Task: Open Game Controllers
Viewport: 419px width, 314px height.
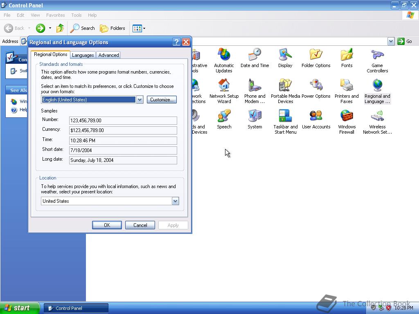Action: (x=377, y=61)
